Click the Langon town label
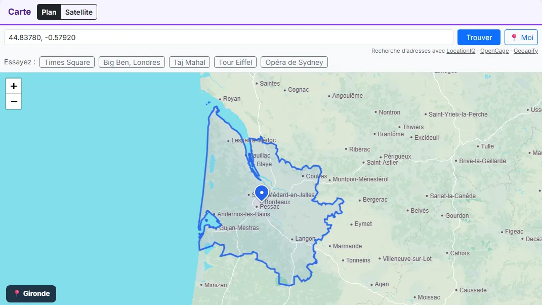The image size is (542, 305). click(305, 239)
